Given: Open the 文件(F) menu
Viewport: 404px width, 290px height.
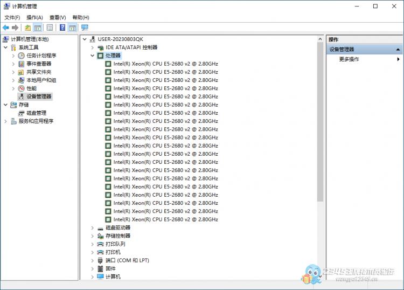Looking at the screenshot, I should pyautogui.click(x=12, y=18).
